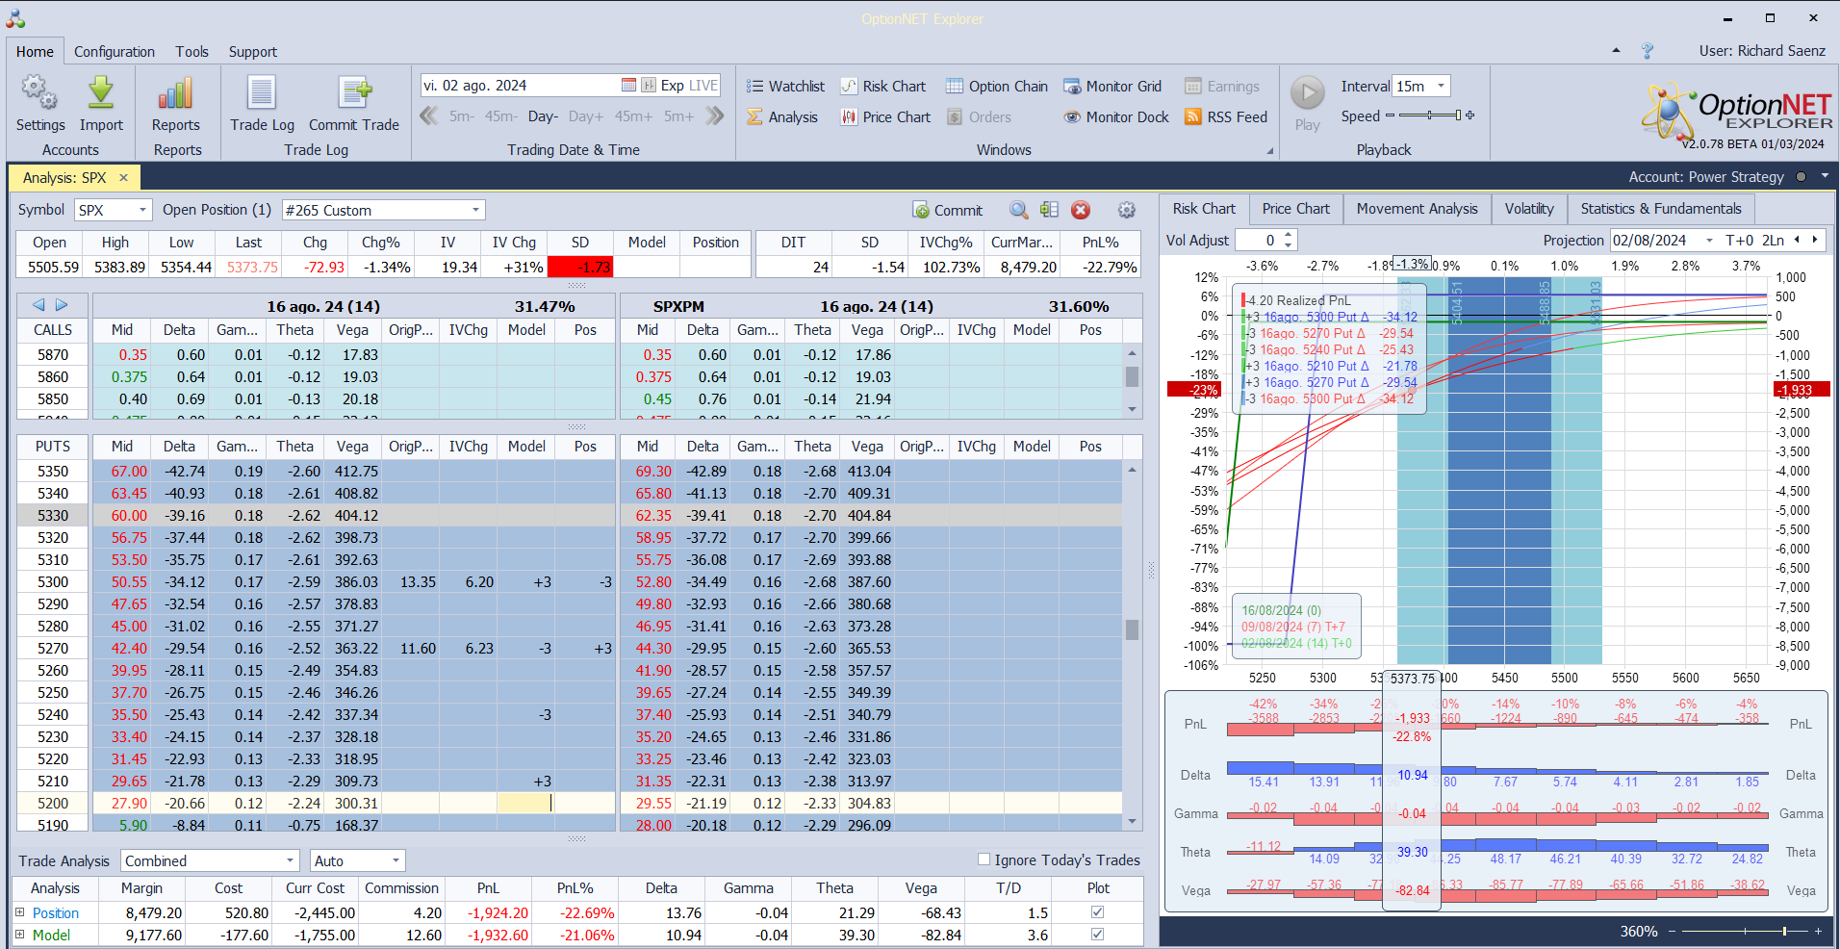Toggle the Plot checkbox for the Model row
The width and height of the screenshot is (1840, 949).
coord(1097,935)
